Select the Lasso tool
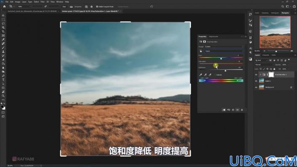297x167 pixels. click(x=3, y=24)
